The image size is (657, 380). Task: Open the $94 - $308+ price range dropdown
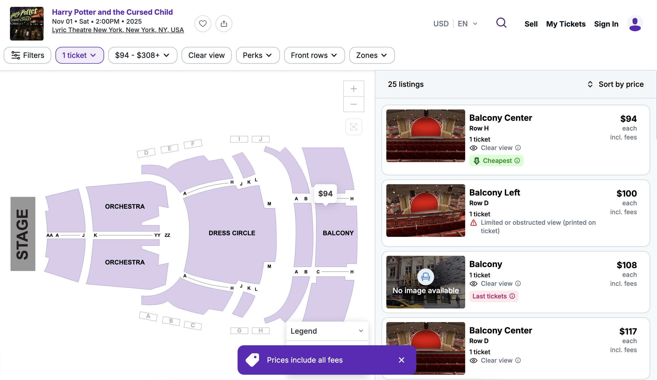pyautogui.click(x=143, y=55)
